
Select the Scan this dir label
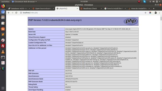40,45
